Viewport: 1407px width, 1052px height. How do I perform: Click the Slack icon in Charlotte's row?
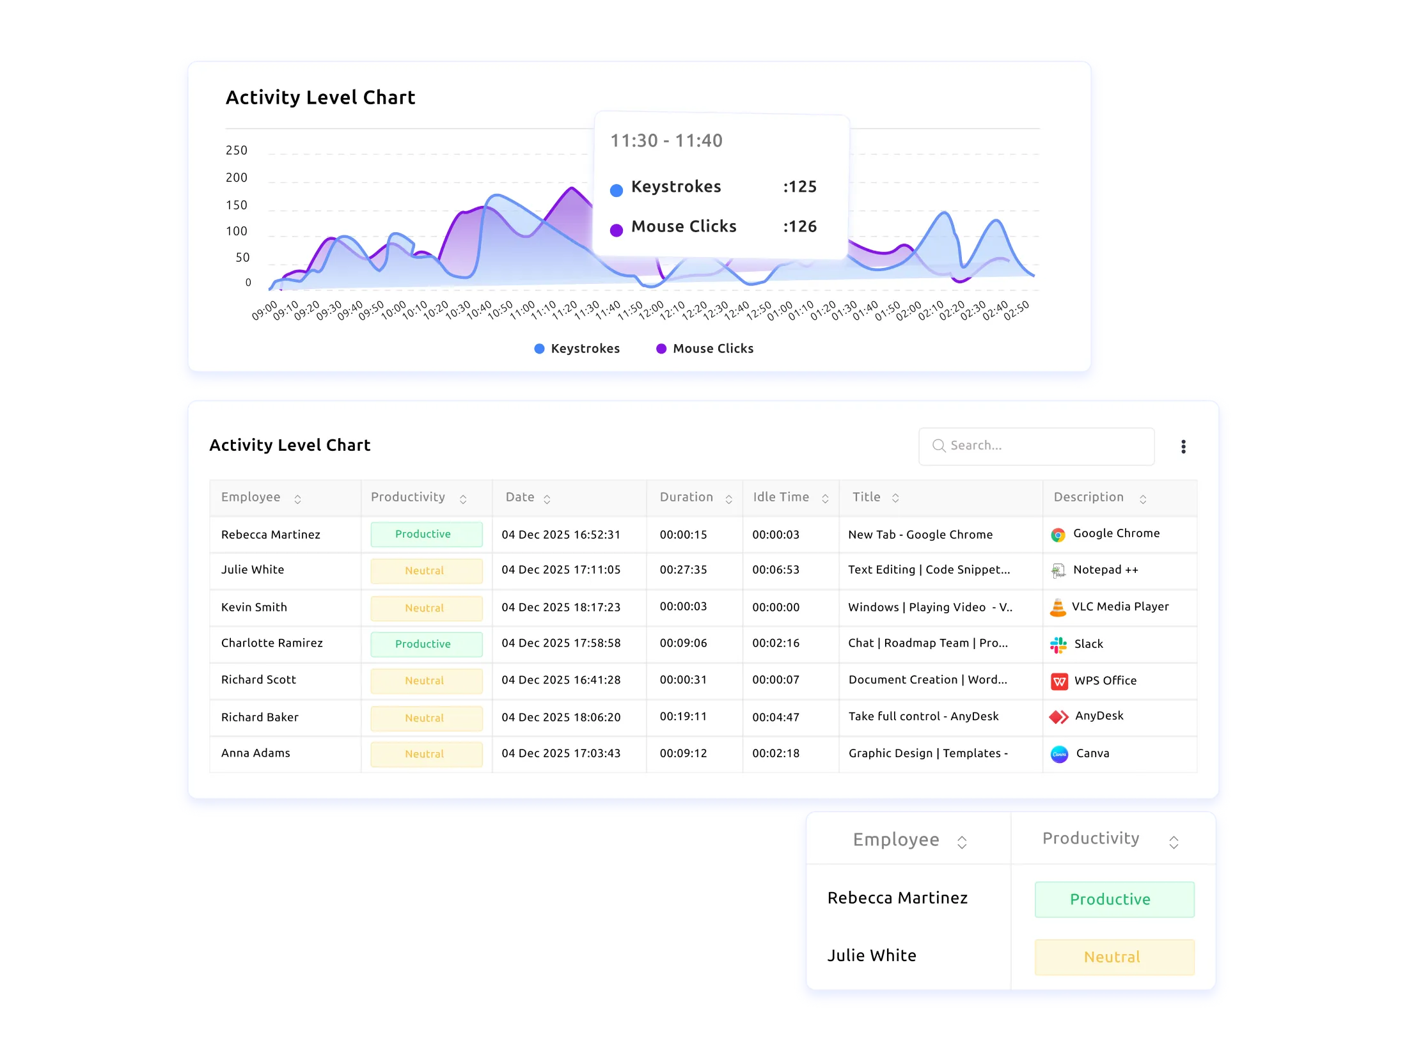click(x=1058, y=644)
